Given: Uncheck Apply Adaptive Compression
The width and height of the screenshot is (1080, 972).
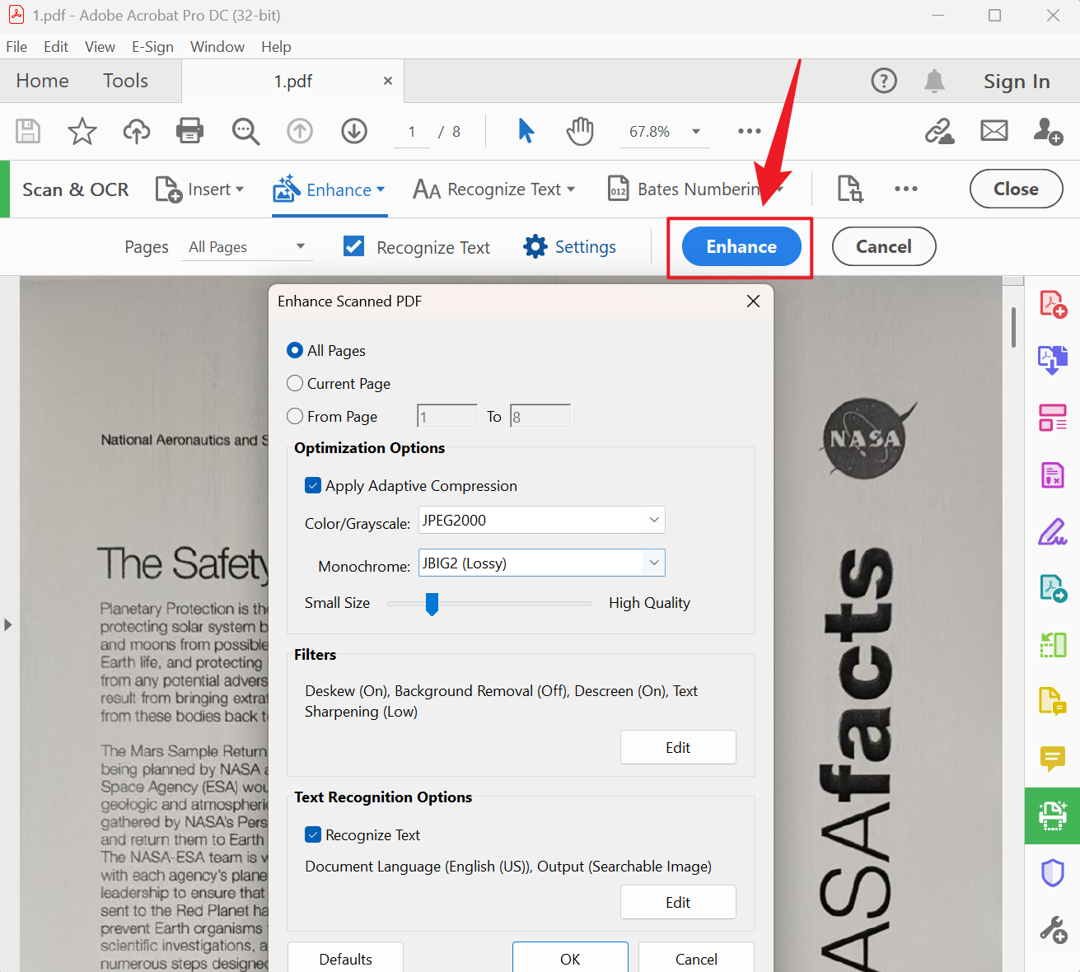Looking at the screenshot, I should [x=313, y=486].
